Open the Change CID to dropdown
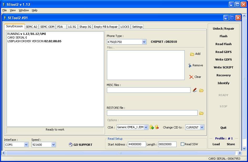This screenshot has width=248, height=162. (202, 127)
